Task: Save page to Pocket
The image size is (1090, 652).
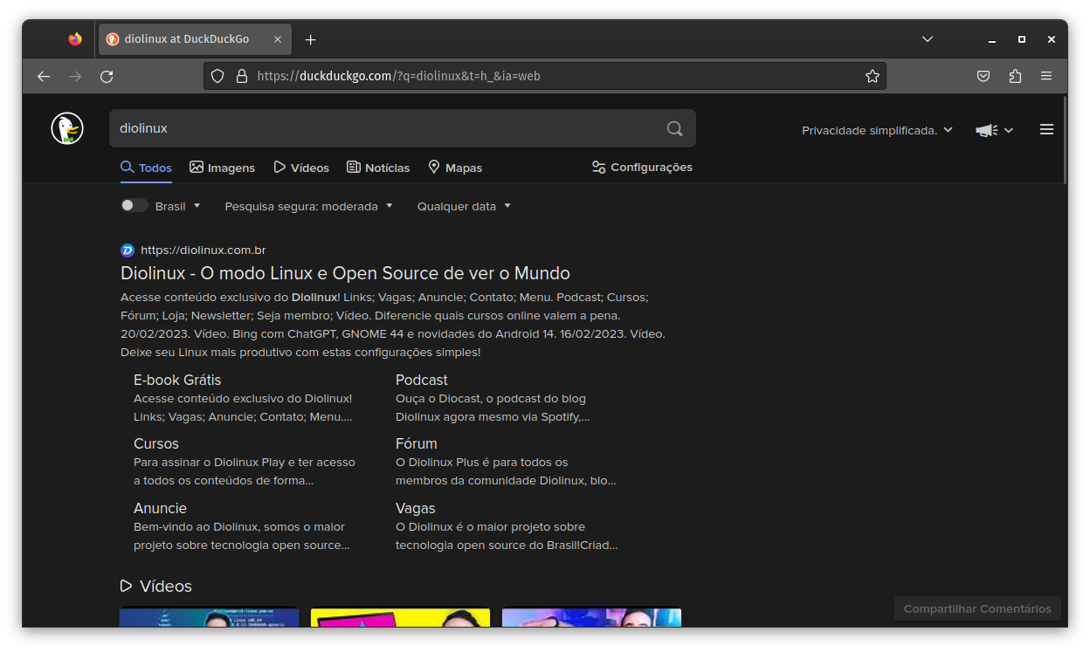Action: click(x=983, y=76)
